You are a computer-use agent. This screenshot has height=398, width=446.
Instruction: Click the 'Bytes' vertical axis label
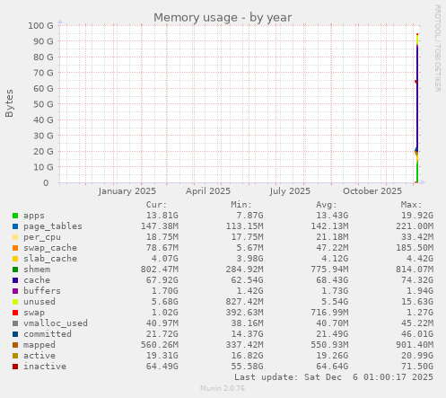pyautogui.click(x=9, y=103)
